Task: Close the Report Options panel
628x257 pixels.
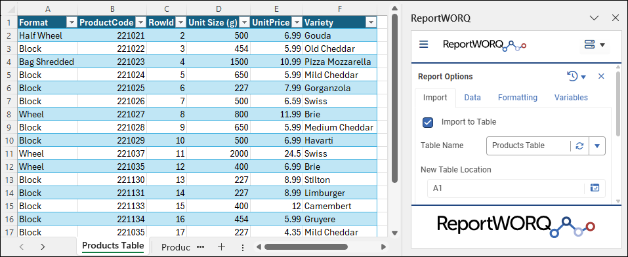Action: point(601,76)
